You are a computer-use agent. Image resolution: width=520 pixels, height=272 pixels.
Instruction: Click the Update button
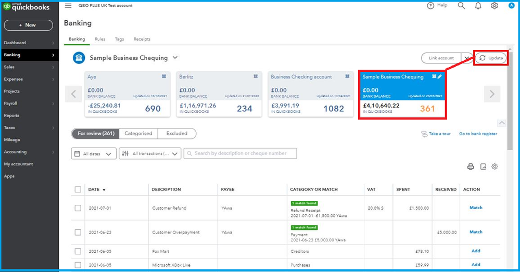(491, 58)
